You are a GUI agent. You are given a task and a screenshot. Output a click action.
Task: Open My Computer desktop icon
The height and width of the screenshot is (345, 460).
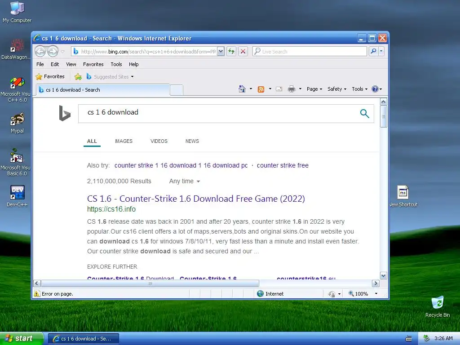(17, 12)
